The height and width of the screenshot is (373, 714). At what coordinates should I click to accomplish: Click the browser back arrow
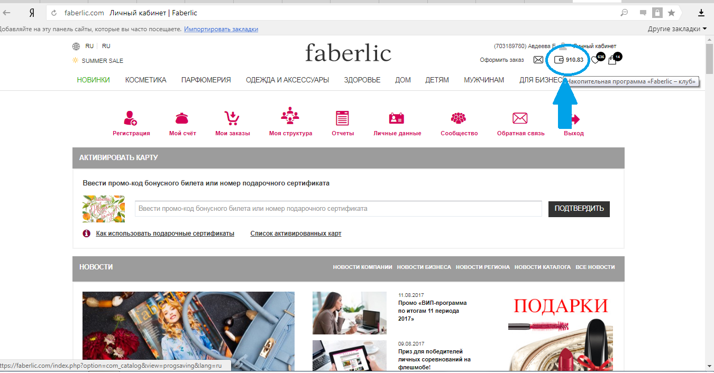click(6, 12)
